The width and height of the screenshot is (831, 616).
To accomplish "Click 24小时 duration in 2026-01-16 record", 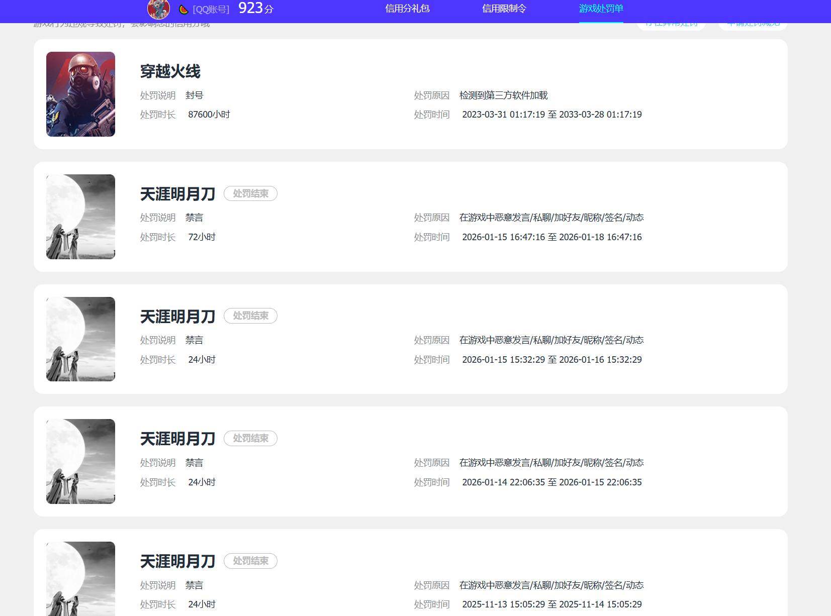I will pyautogui.click(x=202, y=360).
